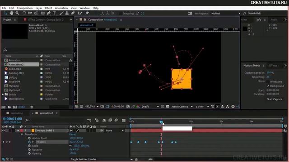Open the Half resolution dropdown

click(x=150, y=107)
